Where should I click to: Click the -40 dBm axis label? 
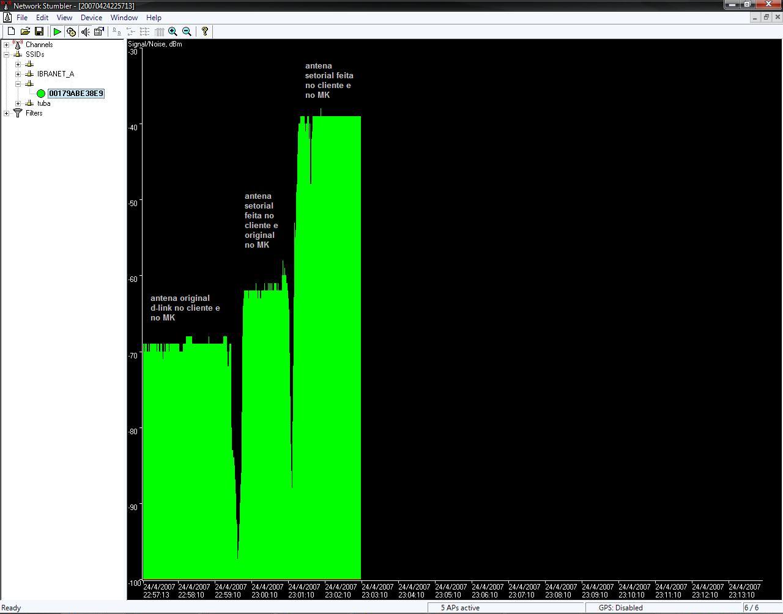[x=133, y=127]
